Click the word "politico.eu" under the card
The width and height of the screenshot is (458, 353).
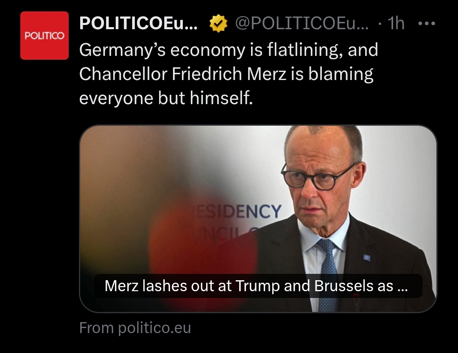(154, 328)
